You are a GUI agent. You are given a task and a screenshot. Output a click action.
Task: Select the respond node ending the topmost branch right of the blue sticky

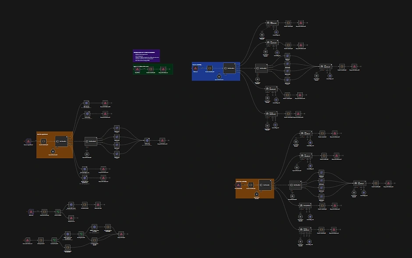[301, 23]
